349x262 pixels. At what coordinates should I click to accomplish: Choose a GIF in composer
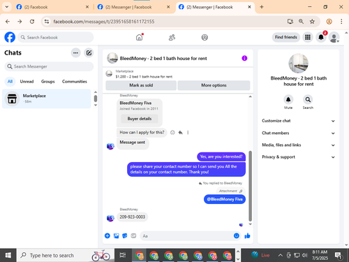click(x=133, y=235)
